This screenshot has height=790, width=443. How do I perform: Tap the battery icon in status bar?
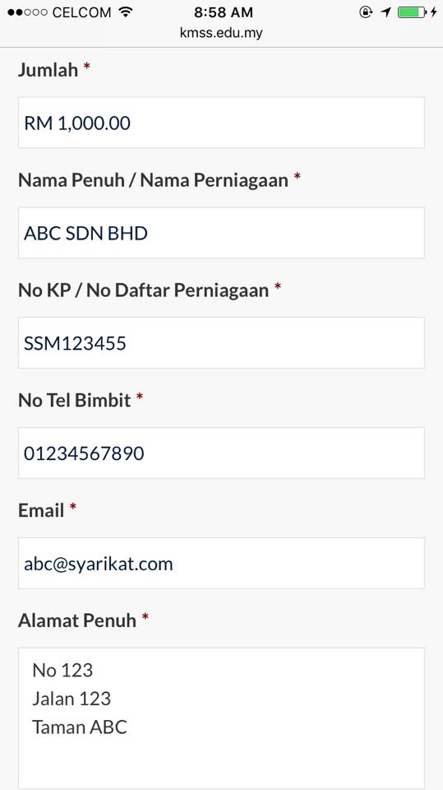[413, 12]
